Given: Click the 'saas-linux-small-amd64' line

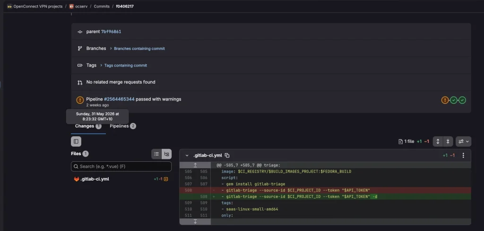Looking at the screenshot, I should point(250,209).
